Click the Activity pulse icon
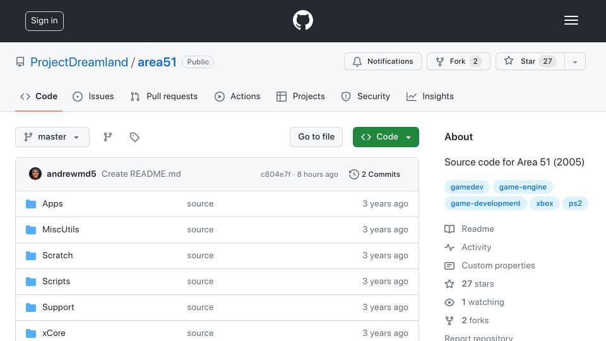 pyautogui.click(x=449, y=247)
